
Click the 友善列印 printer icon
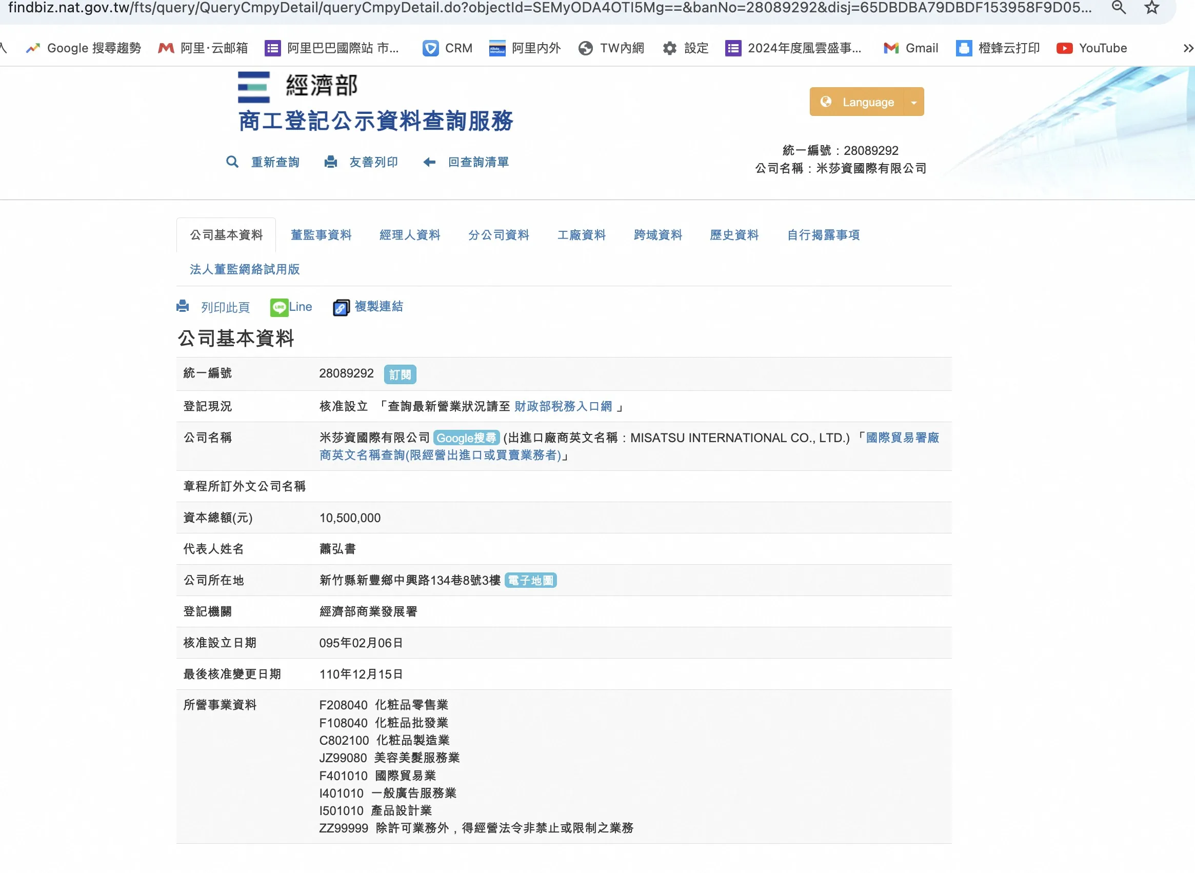(331, 162)
